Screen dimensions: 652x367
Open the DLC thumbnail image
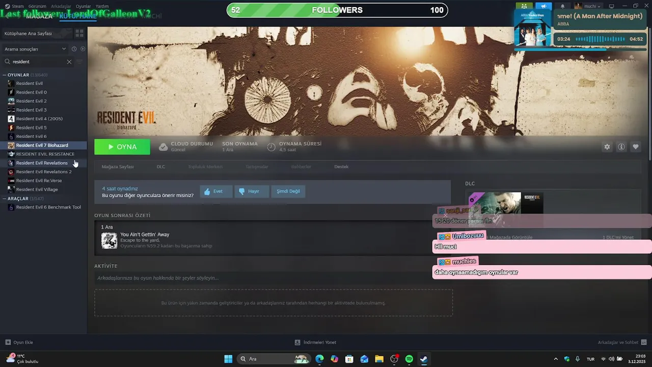click(x=507, y=209)
